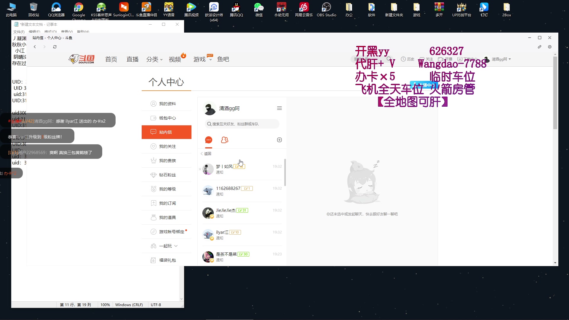Open 游戏帐号绑定 in the sidebar
The width and height of the screenshot is (569, 320).
point(167,232)
